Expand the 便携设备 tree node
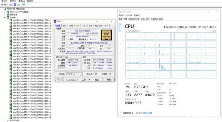This screenshot has width=222, height=122. click(x=5, y=15)
